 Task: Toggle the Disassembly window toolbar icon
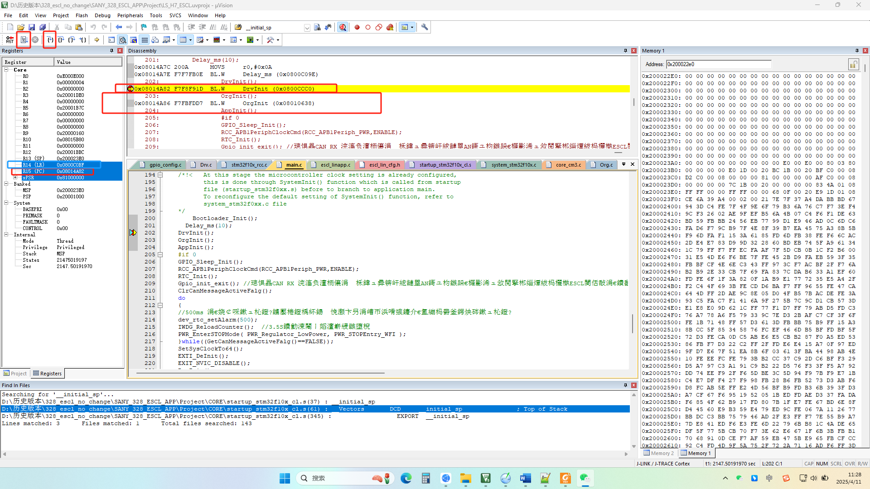[x=122, y=40]
